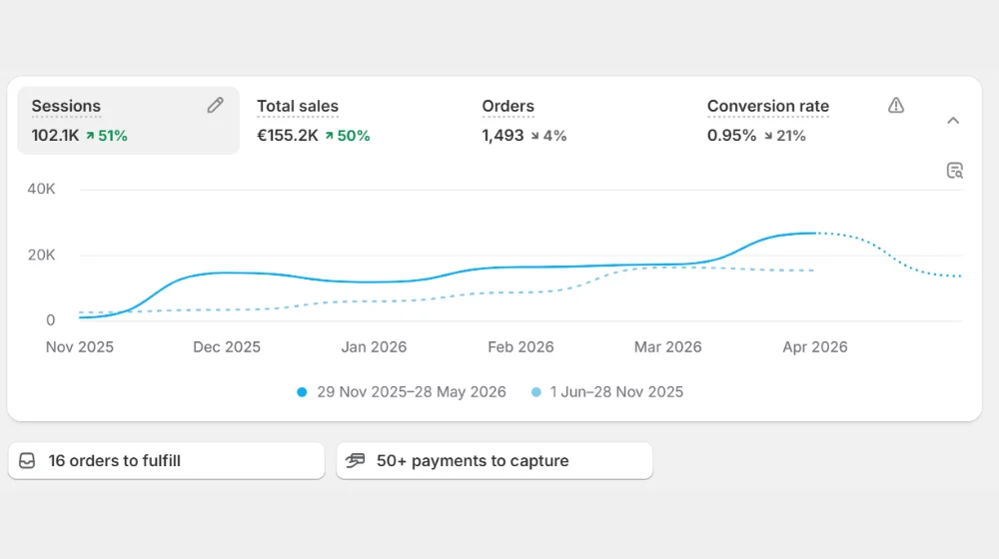This screenshot has width=999, height=559.
Task: Click the 20K y-axis label
Action: 41,256
